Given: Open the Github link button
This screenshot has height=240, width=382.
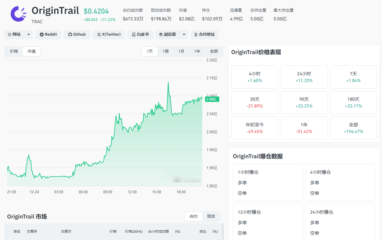Looking at the screenshot, I should (x=77, y=35).
